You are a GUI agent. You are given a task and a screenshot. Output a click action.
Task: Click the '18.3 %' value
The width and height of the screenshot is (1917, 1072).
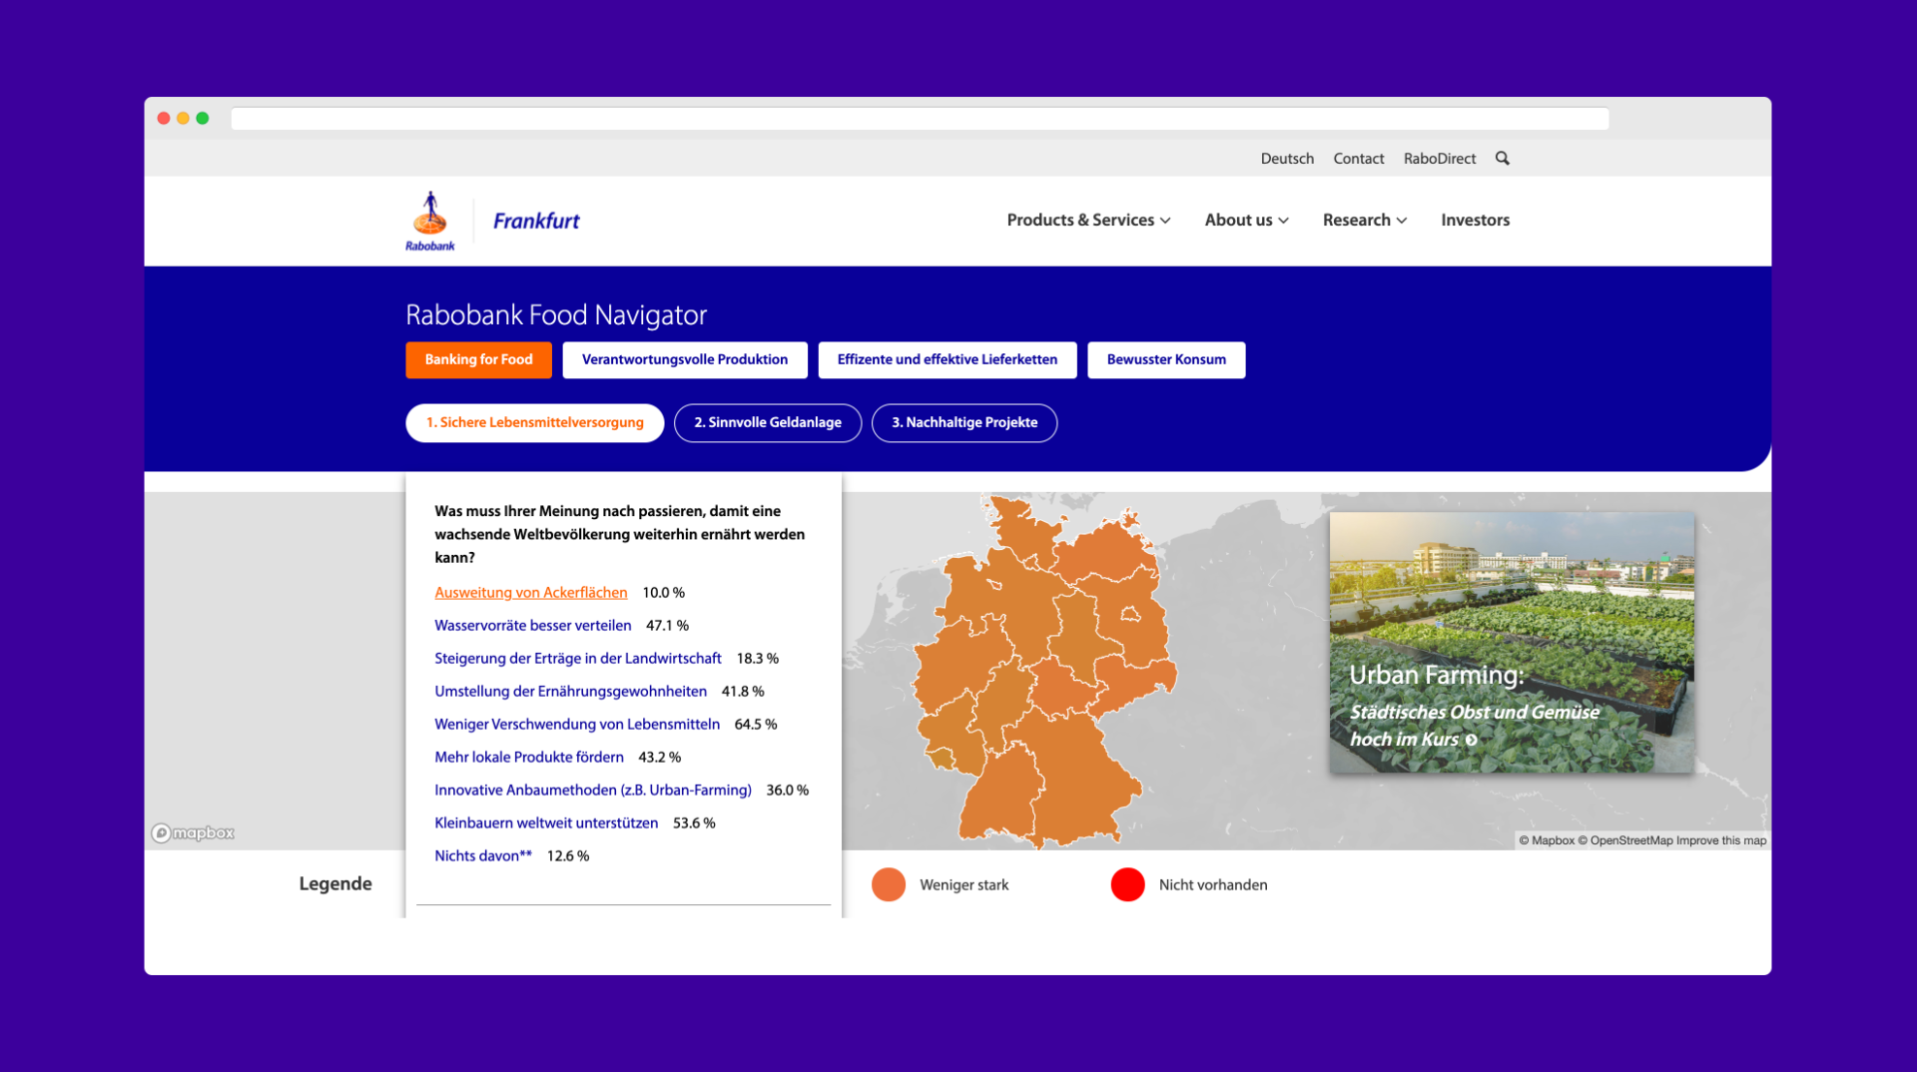(757, 658)
